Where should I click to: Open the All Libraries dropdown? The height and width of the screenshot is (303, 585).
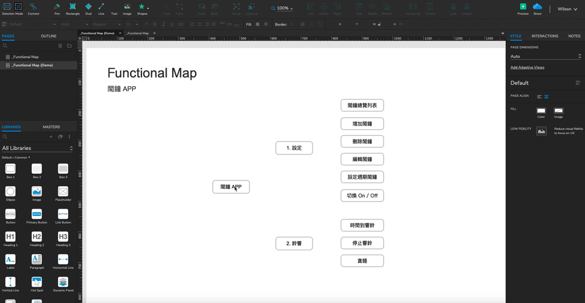click(37, 148)
